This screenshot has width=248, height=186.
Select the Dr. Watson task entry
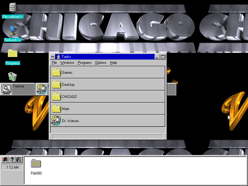pyautogui.click(x=108, y=121)
